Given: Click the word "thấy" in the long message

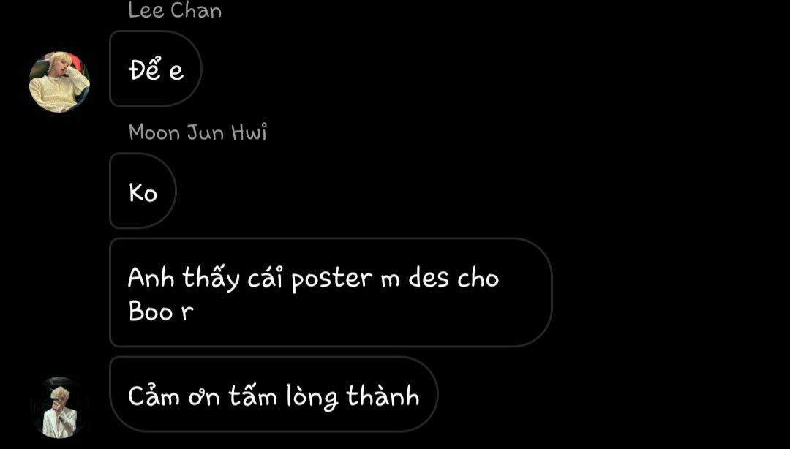Looking at the screenshot, I should coord(211,279).
